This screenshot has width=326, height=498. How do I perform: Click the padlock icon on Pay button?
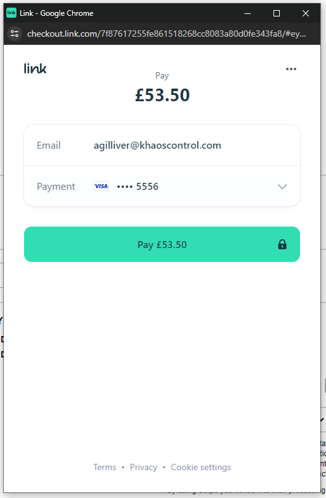coord(282,244)
